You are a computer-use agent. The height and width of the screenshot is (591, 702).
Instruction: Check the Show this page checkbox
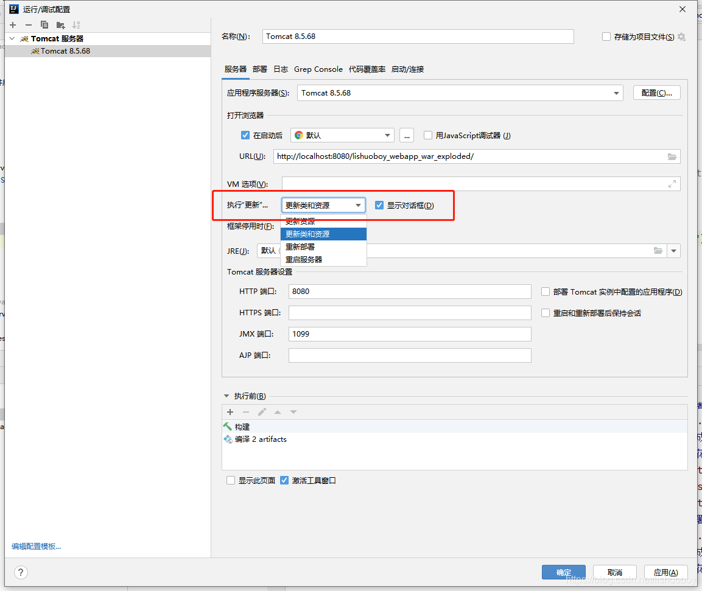pyautogui.click(x=231, y=480)
